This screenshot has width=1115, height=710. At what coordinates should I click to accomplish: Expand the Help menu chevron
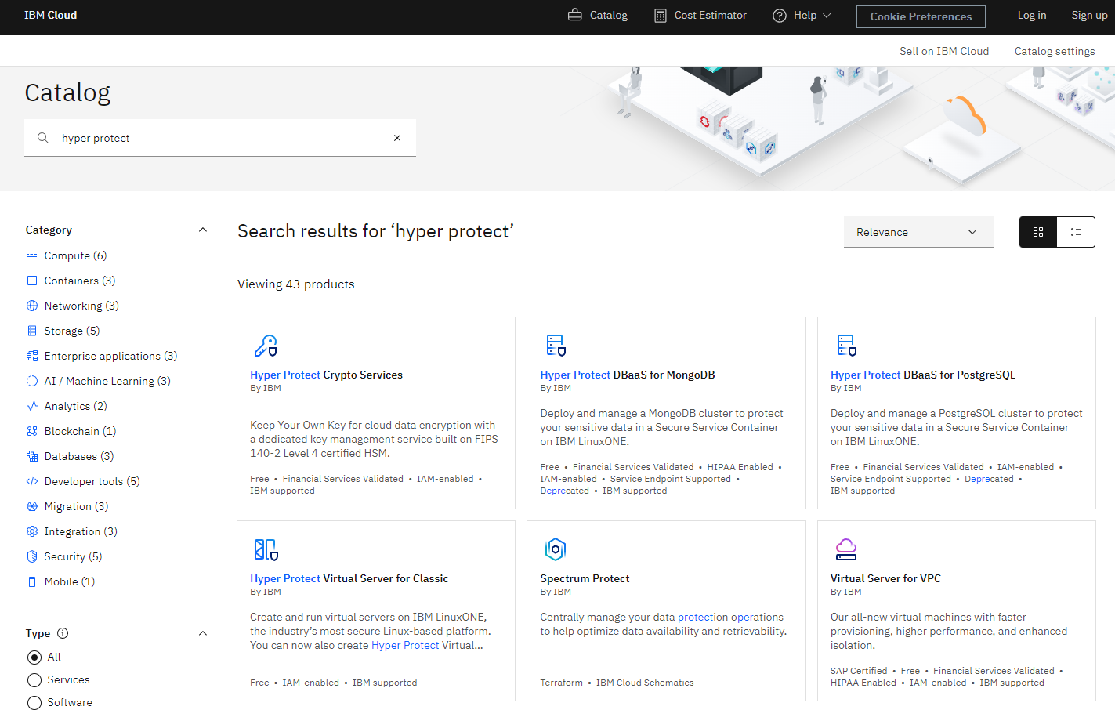[827, 16]
